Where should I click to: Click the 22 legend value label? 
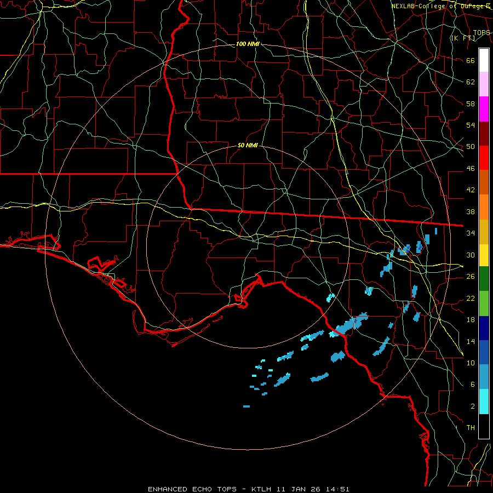[471, 298]
